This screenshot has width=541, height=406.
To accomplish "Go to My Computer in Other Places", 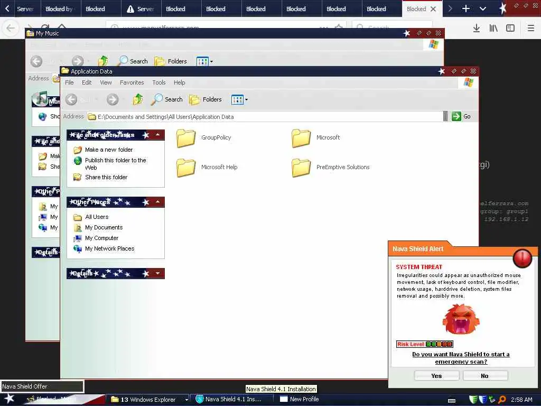I will coord(102,238).
